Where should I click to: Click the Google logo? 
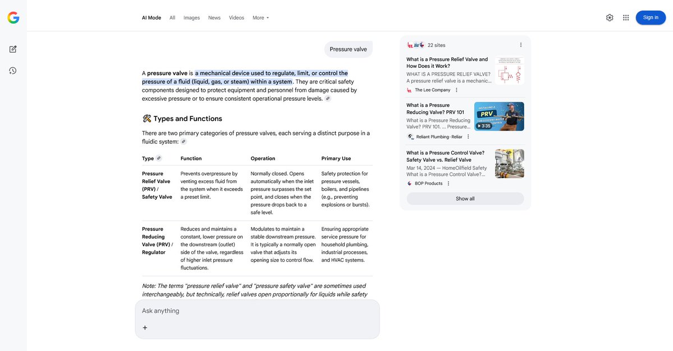pyautogui.click(x=13, y=17)
